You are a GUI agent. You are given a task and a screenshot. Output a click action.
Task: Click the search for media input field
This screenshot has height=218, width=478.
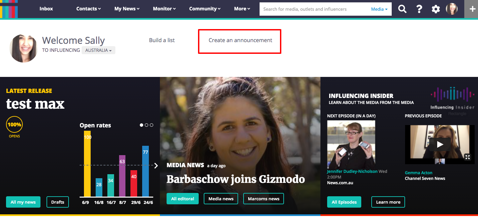pos(314,9)
